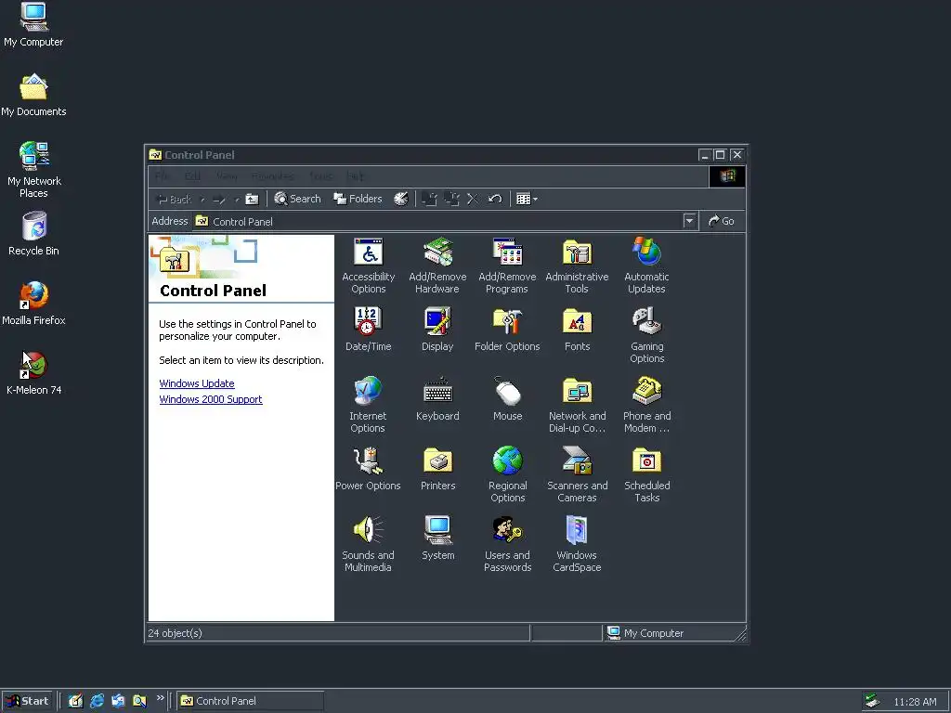The image size is (951, 713).
Task: Click the History toolbar icon
Action: pyautogui.click(x=401, y=199)
